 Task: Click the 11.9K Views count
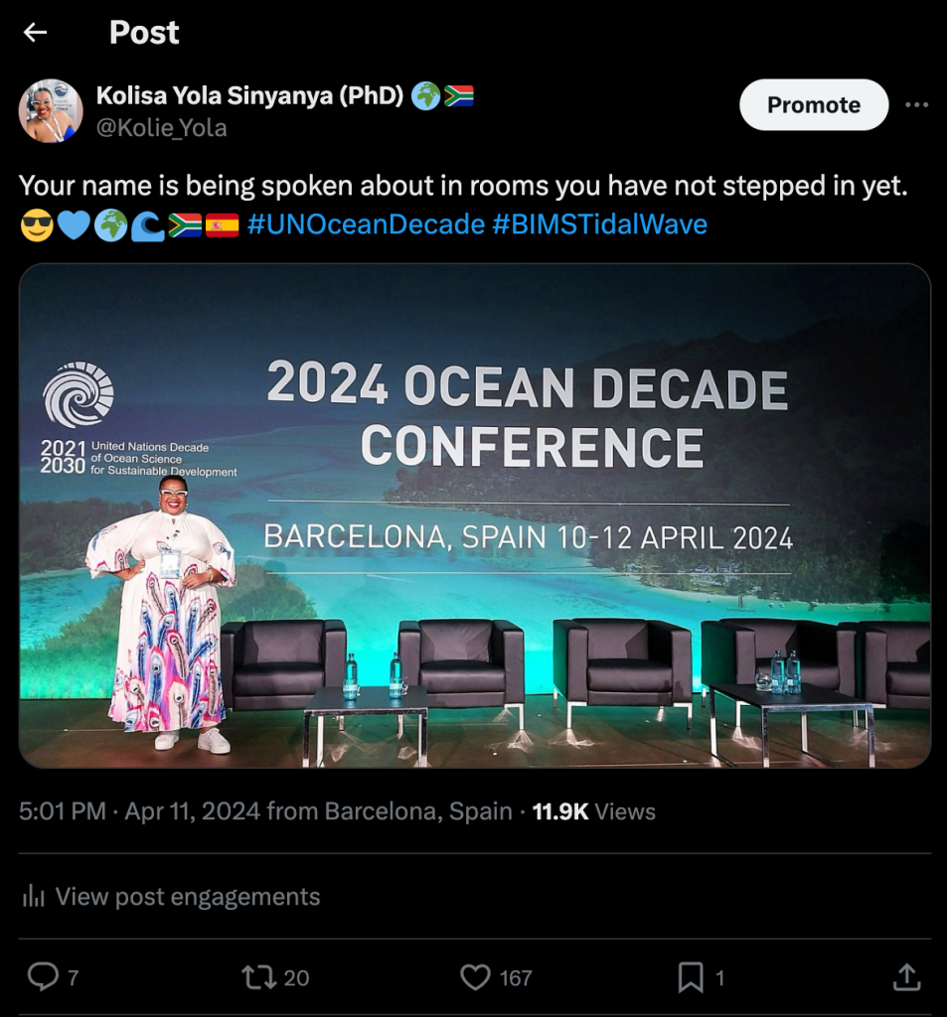click(x=594, y=811)
